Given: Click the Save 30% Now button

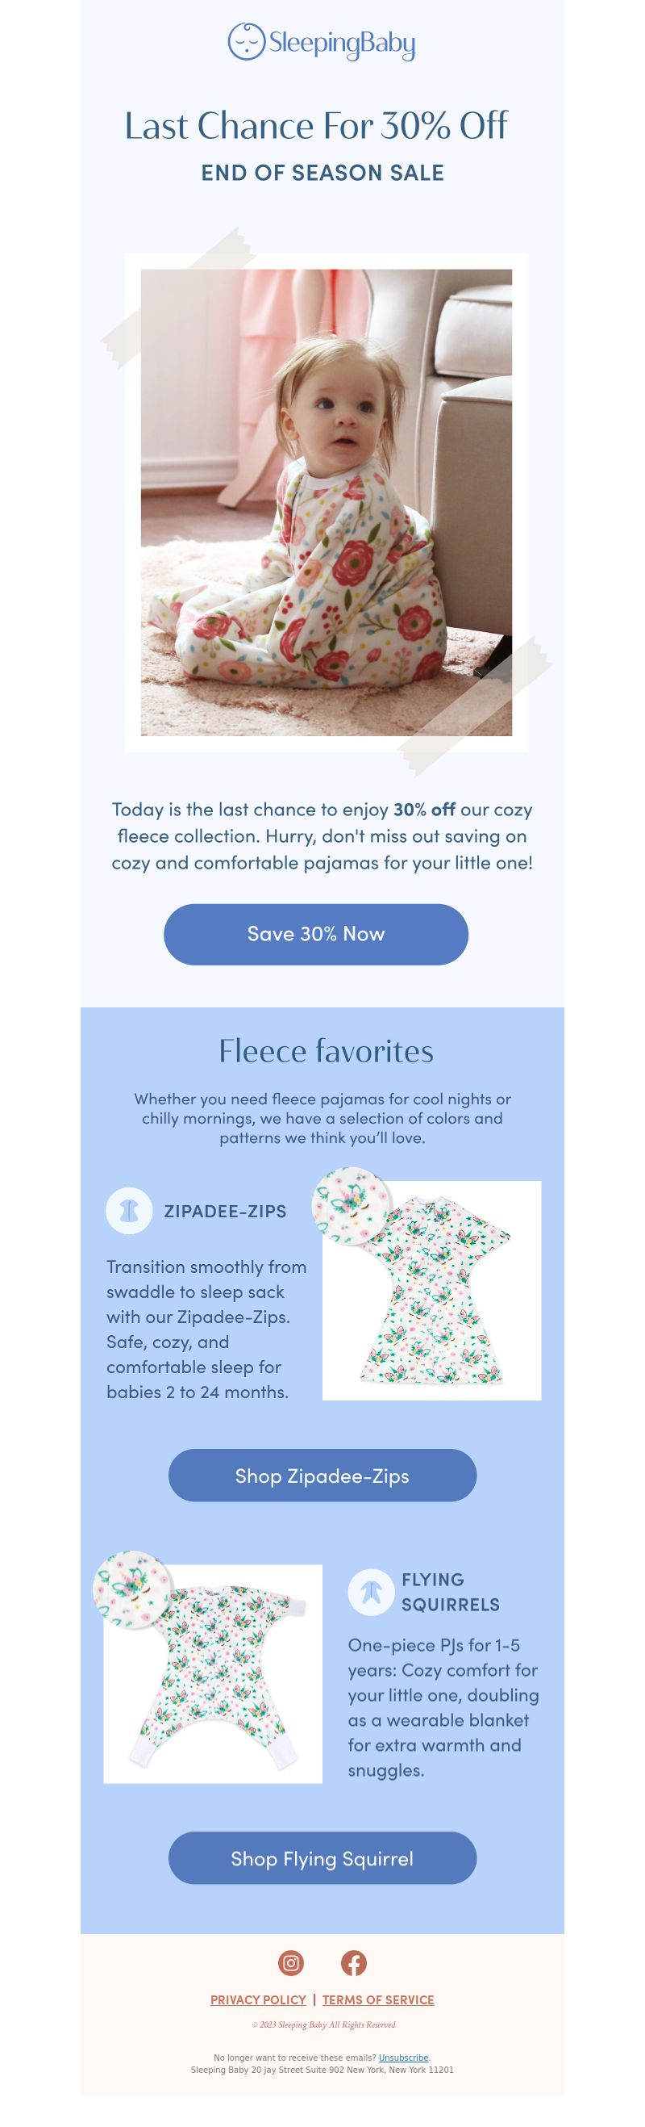Looking at the screenshot, I should [x=316, y=934].
